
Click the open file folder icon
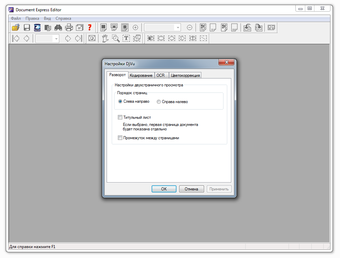click(16, 28)
